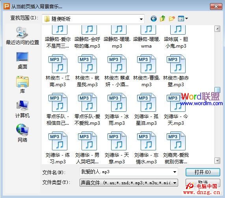The height and width of the screenshot is (198, 225).
Task: Click the Open (打开) button
Action: [x=203, y=172]
